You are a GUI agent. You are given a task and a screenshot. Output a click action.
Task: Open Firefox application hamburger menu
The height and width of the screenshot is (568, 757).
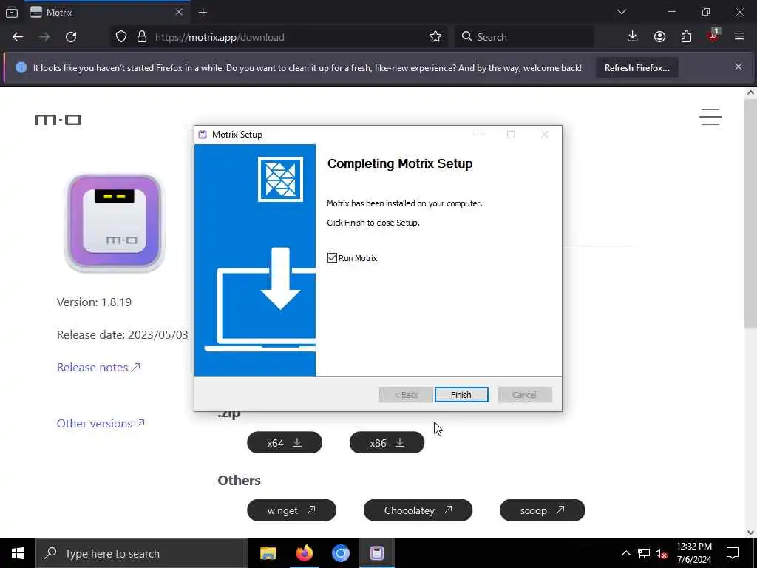(739, 37)
